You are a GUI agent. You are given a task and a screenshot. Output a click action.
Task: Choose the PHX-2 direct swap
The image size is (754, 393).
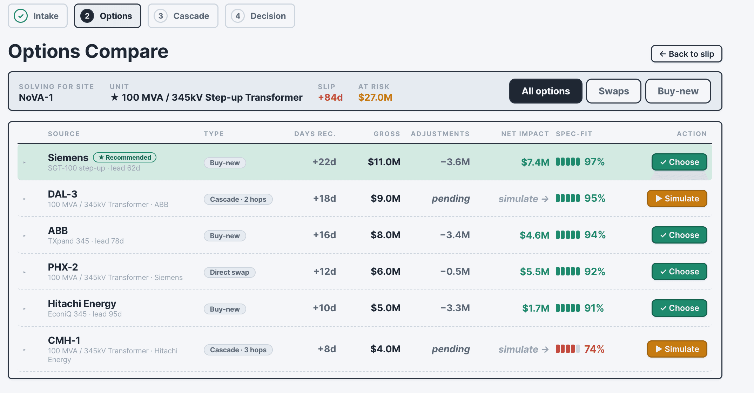[679, 272]
